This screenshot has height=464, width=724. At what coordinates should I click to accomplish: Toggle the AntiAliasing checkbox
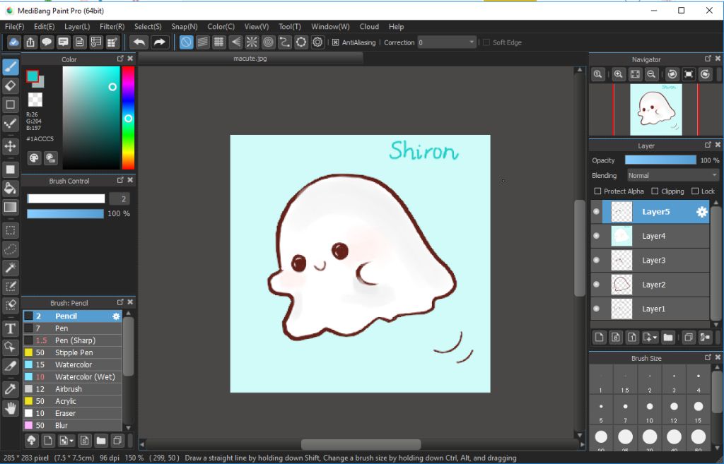pos(335,42)
